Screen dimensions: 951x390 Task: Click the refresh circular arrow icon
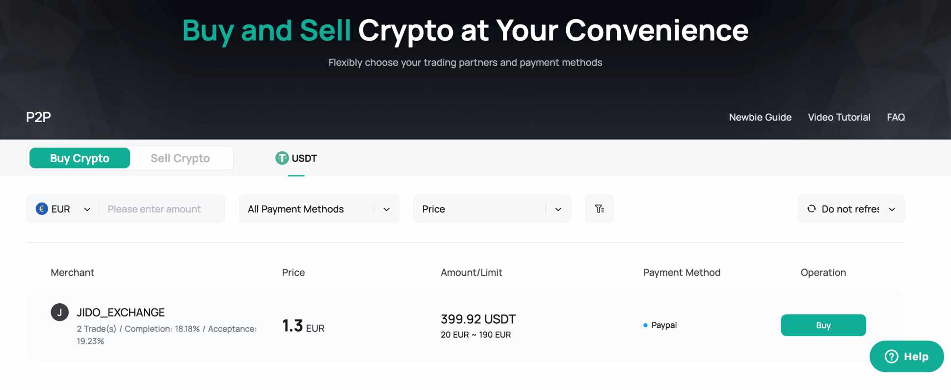[x=812, y=209]
